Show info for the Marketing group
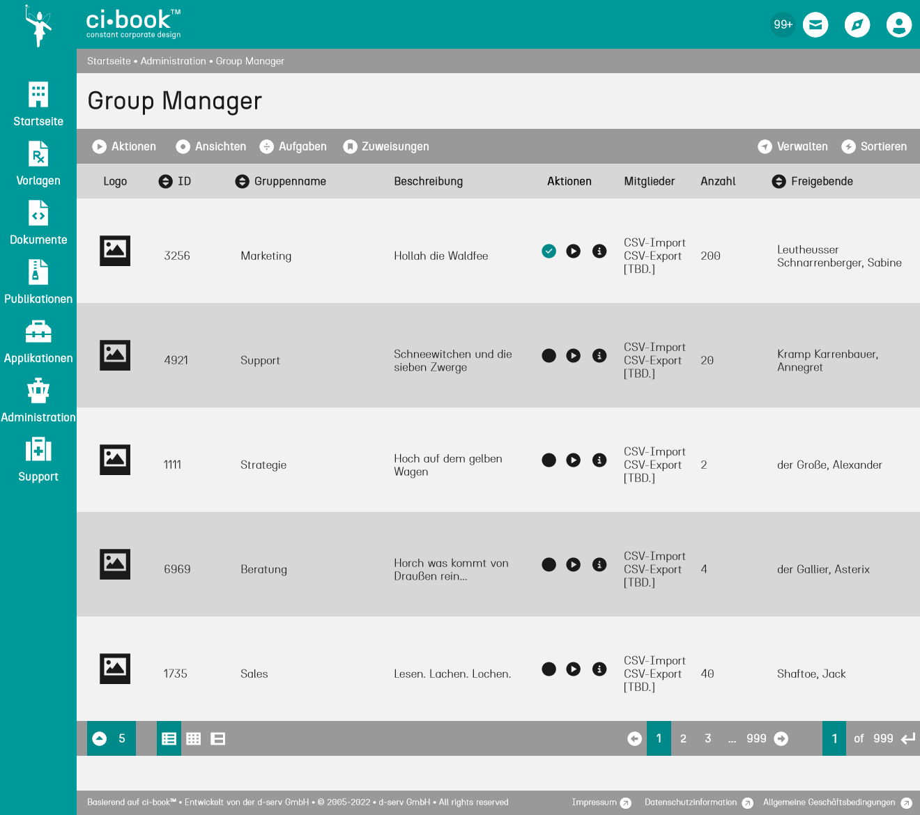920x815 pixels. point(599,251)
